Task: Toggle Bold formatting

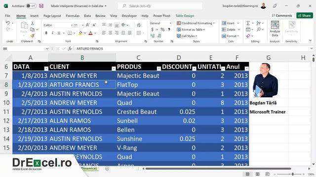Action: pyautogui.click(x=46, y=33)
